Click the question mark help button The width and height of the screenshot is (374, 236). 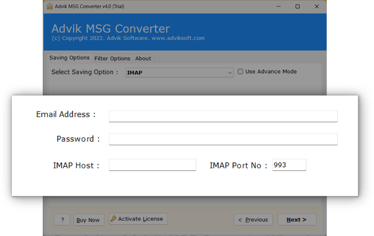(x=62, y=220)
